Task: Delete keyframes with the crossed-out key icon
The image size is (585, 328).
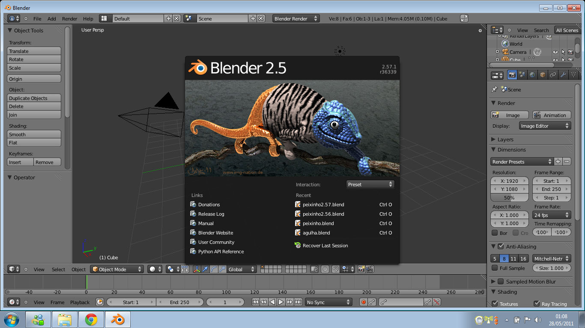Action: pyautogui.click(x=436, y=302)
